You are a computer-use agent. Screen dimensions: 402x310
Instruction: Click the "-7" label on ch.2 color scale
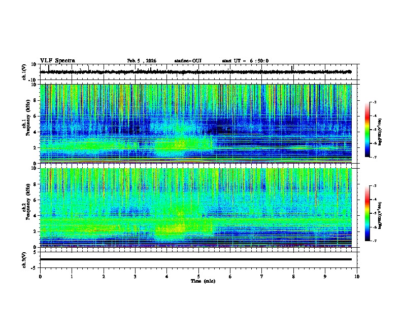(374, 241)
